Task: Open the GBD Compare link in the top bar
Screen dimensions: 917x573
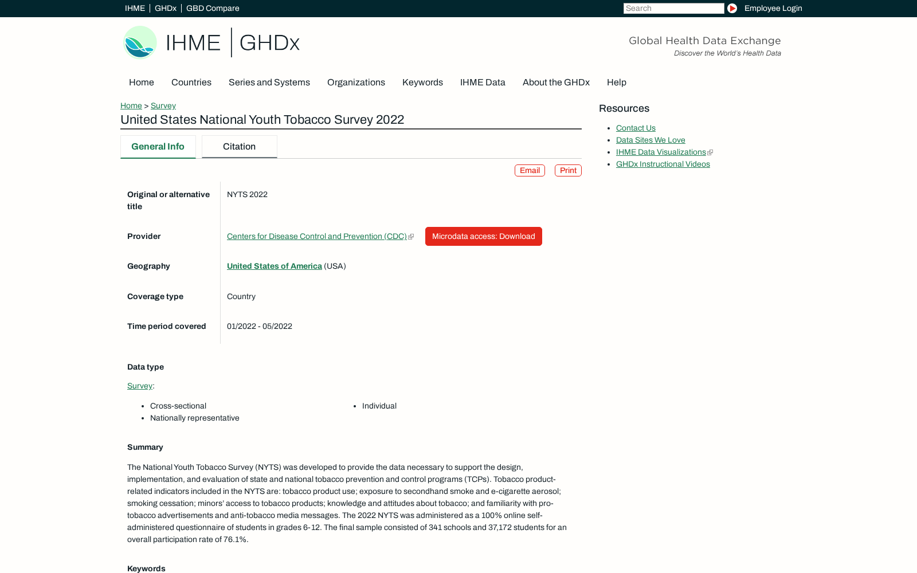Action: [213, 8]
